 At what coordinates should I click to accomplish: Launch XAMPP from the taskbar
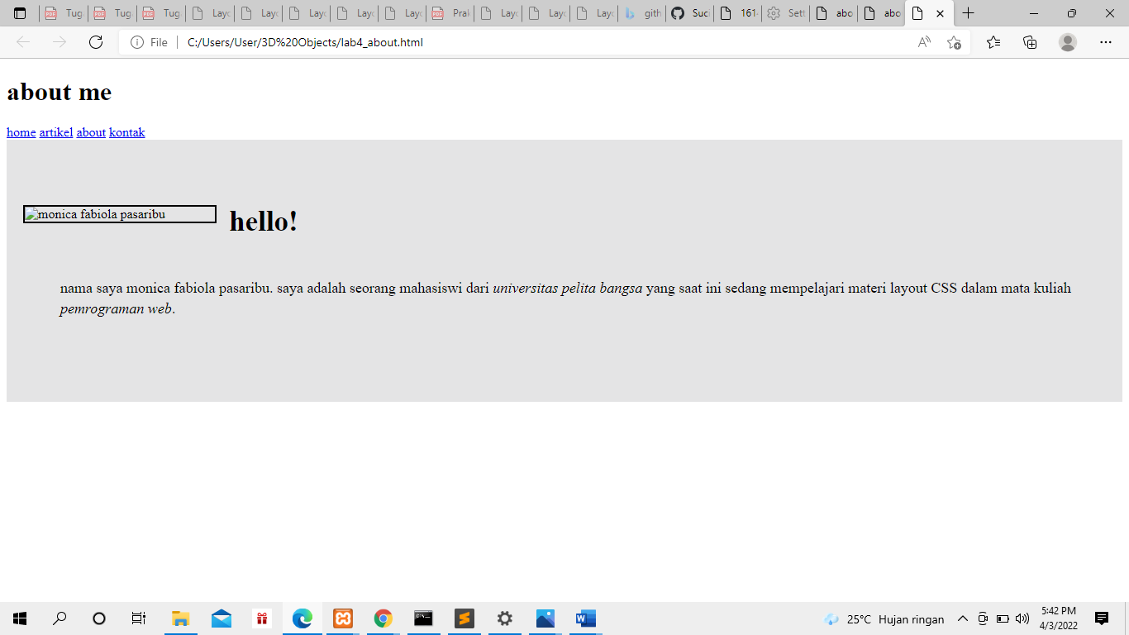[342, 618]
